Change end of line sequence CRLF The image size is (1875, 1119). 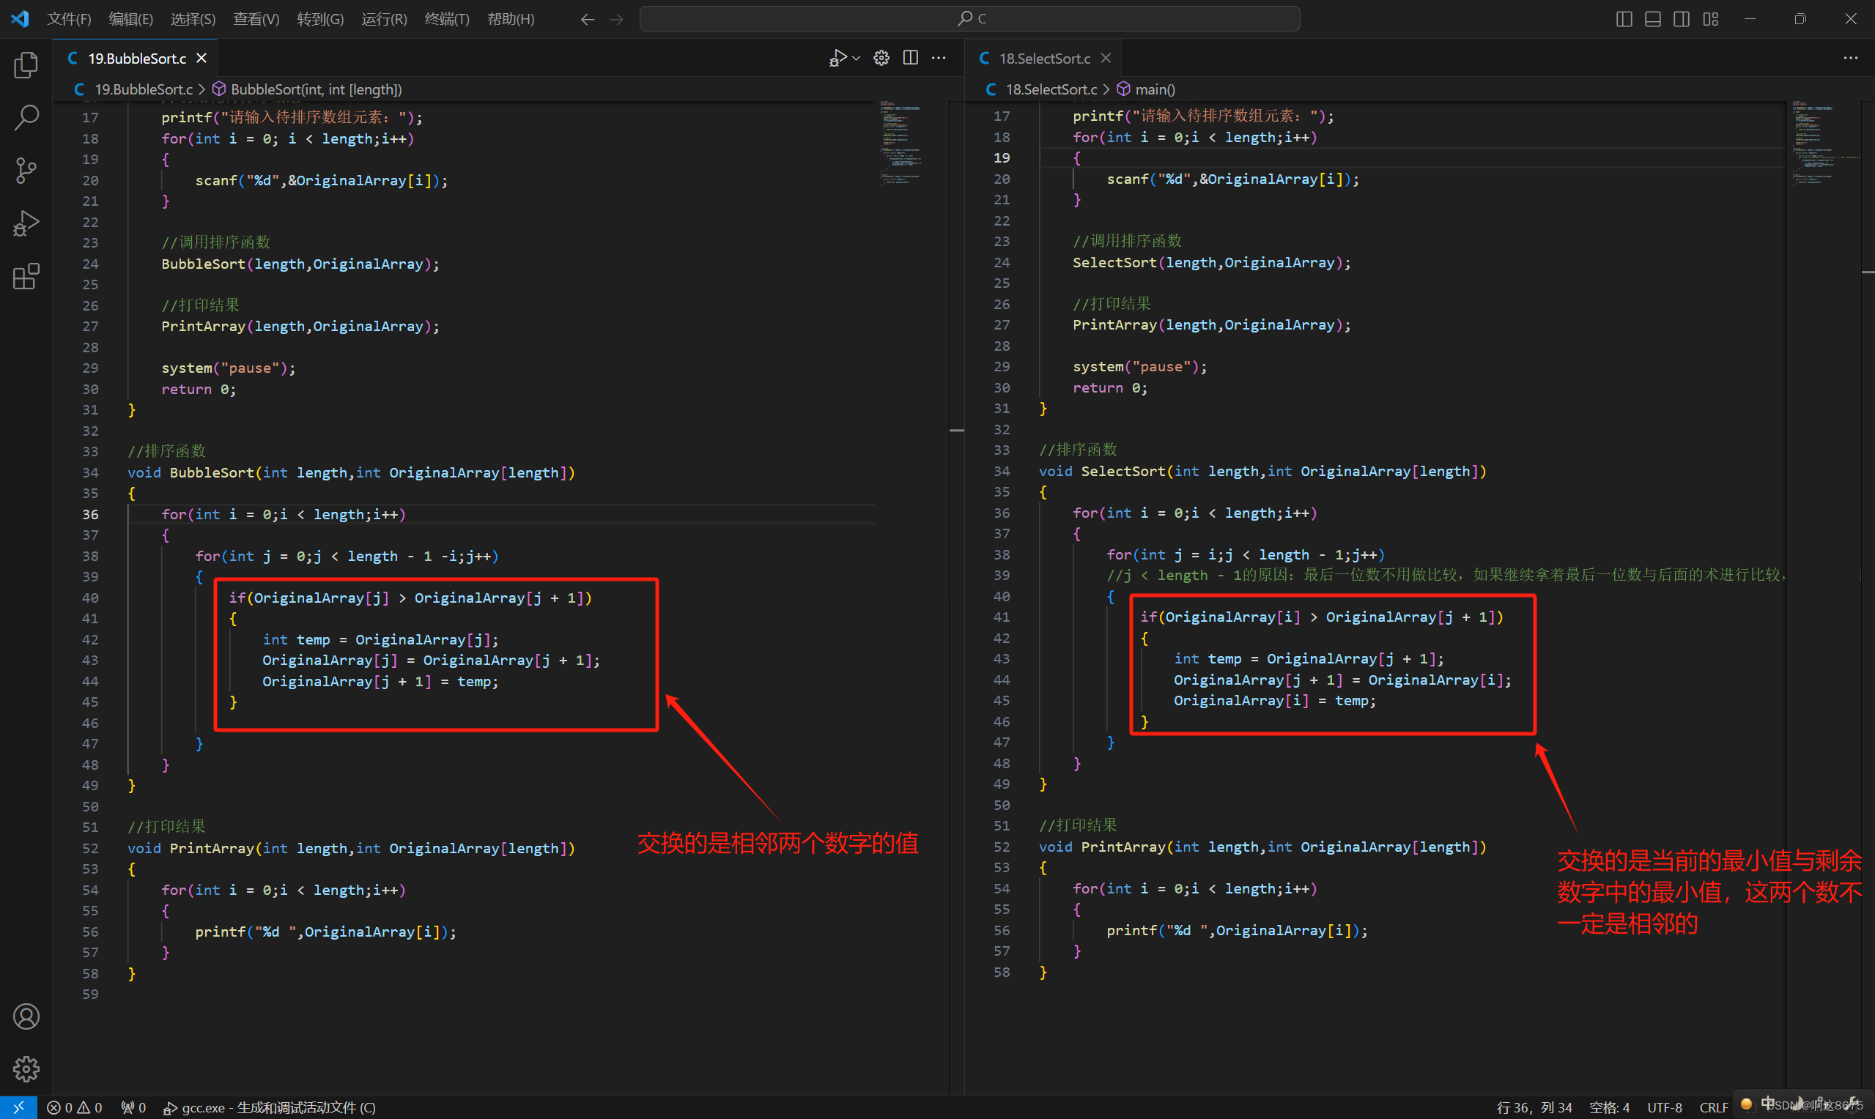click(1713, 1107)
